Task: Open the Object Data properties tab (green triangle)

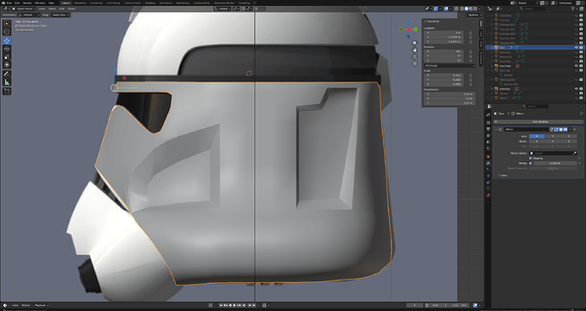Action: pyautogui.click(x=488, y=189)
